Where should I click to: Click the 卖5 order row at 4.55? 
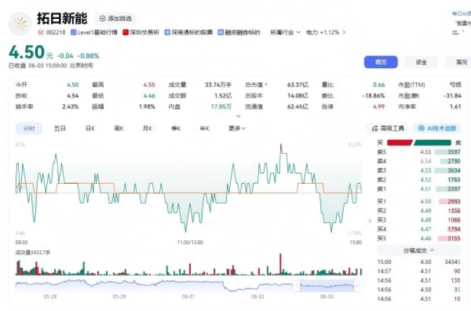[419, 152]
